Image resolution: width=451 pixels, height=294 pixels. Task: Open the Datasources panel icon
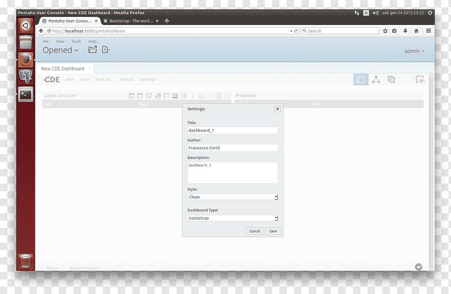[391, 79]
